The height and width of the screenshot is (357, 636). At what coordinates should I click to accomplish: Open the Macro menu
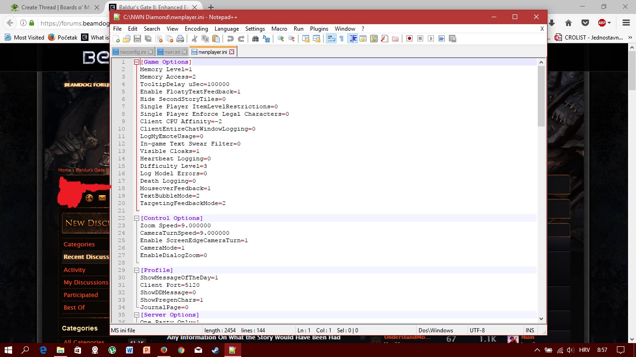click(279, 28)
